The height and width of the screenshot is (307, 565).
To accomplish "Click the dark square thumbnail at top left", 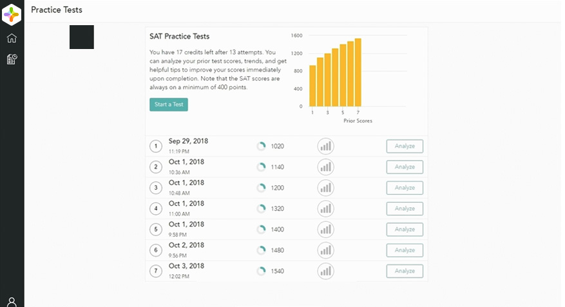I will (x=82, y=37).
